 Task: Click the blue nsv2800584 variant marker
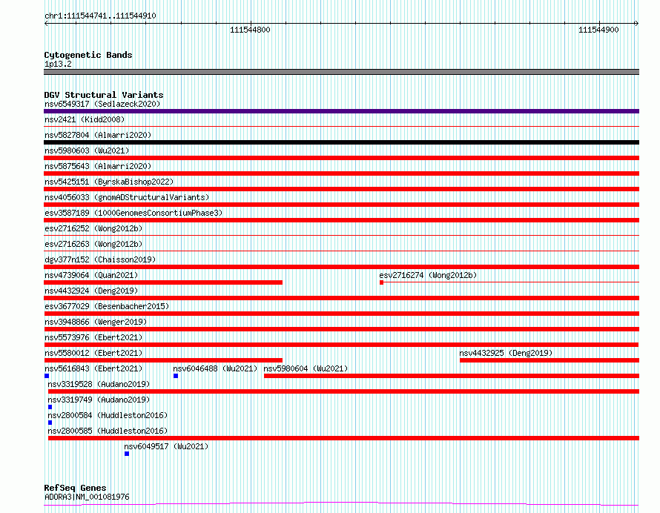(x=50, y=423)
